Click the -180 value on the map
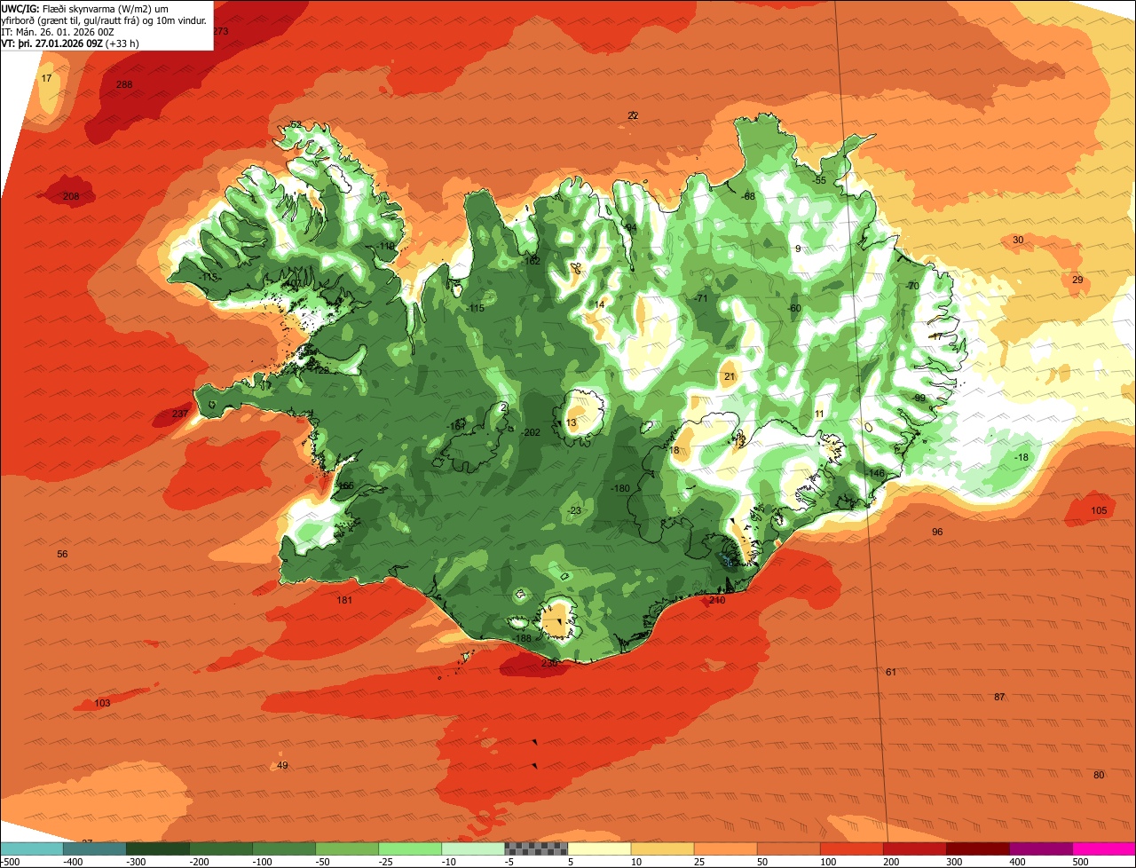This screenshot has width=1136, height=868. 620,488
